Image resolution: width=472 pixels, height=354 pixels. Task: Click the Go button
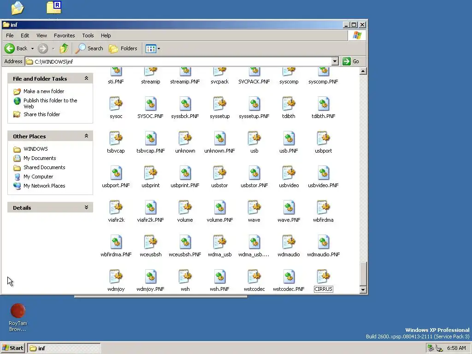[x=351, y=61]
